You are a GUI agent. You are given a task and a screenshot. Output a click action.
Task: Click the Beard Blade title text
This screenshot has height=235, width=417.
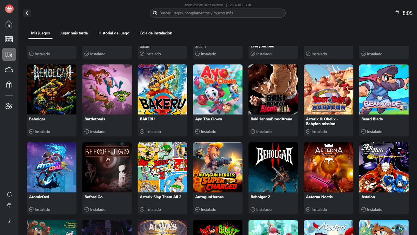click(372, 119)
